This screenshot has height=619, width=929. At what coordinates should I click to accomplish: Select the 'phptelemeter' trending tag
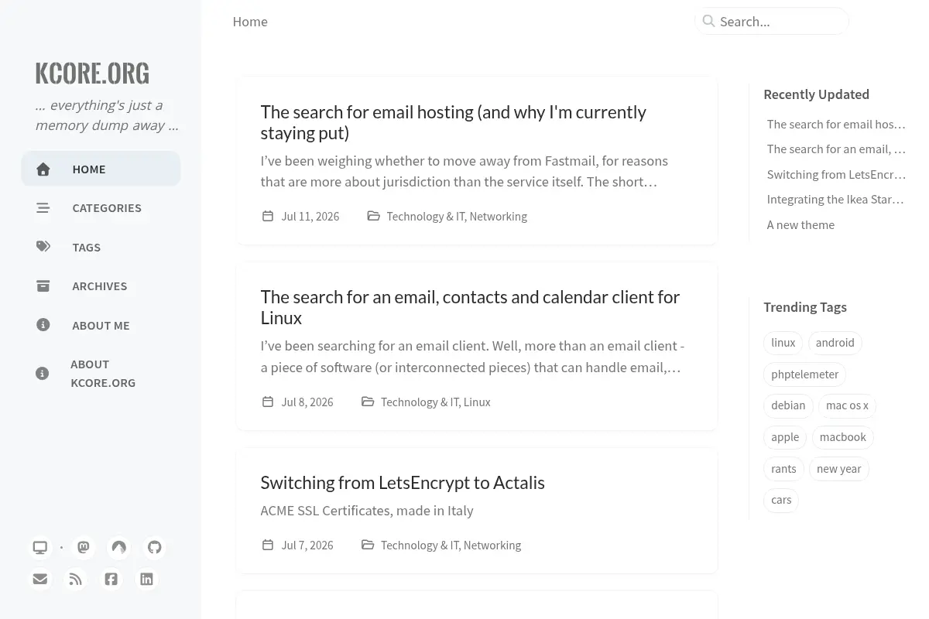pyautogui.click(x=804, y=374)
